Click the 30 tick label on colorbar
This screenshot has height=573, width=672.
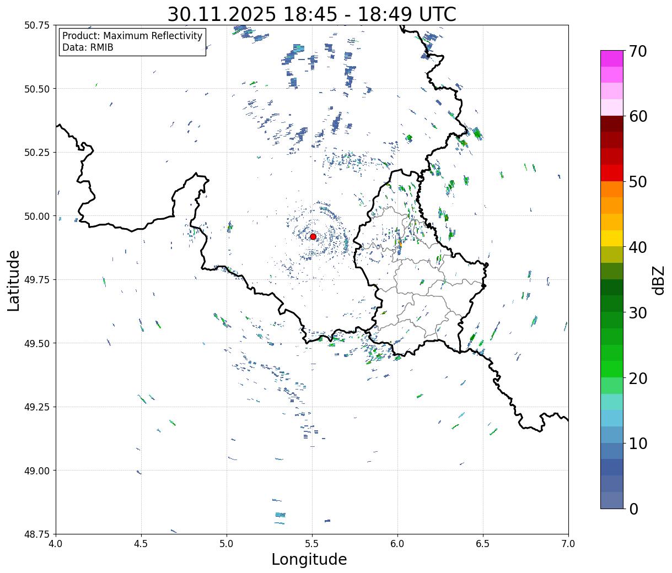click(637, 313)
